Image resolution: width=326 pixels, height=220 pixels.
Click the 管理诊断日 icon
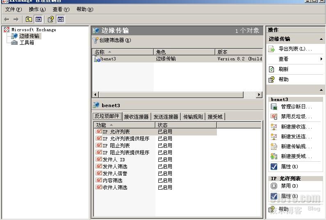(x=274, y=107)
